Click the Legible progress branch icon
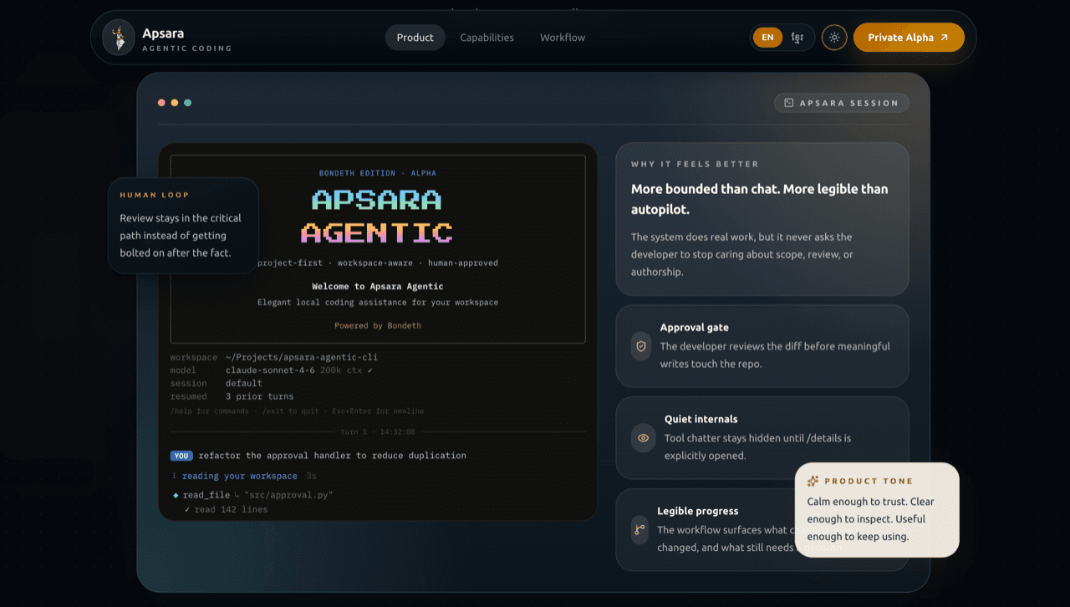This screenshot has height=607, width=1070. pyautogui.click(x=639, y=529)
